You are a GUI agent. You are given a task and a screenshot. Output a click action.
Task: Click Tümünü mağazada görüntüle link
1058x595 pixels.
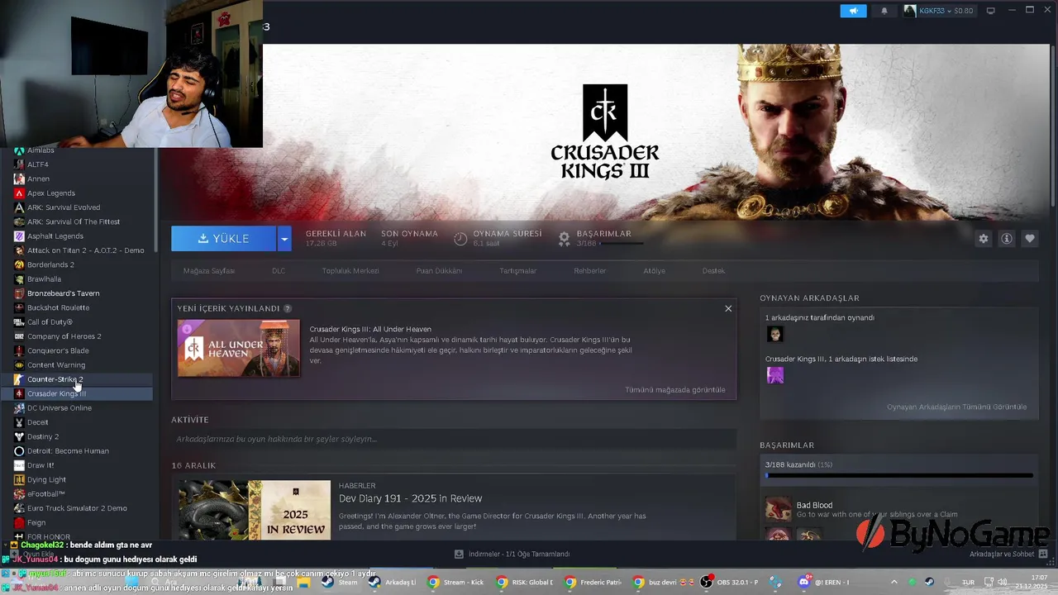(675, 390)
